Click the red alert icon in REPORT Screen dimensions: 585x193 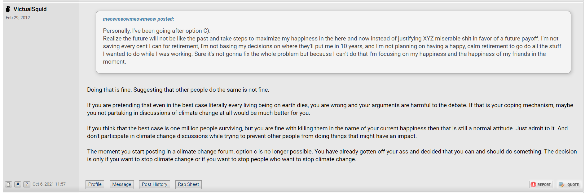point(533,185)
